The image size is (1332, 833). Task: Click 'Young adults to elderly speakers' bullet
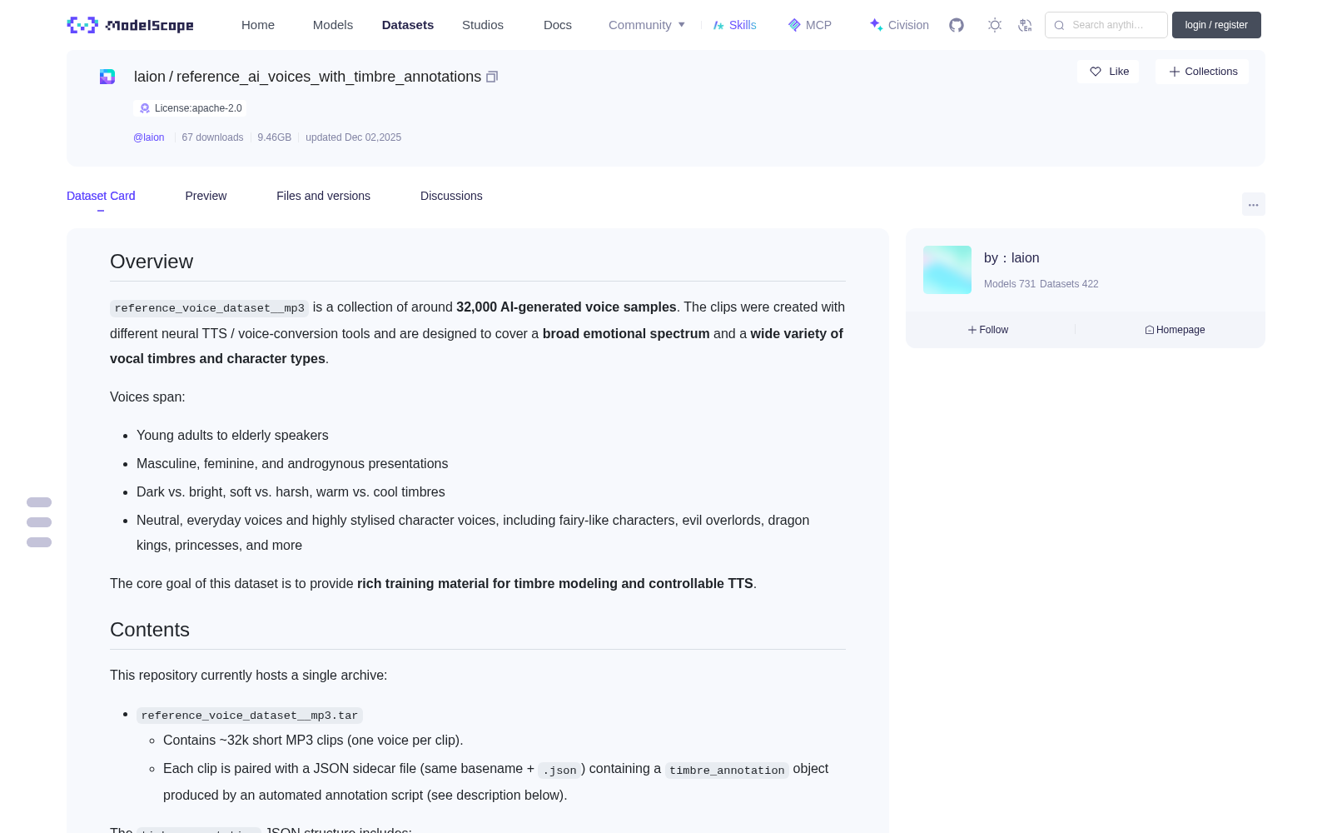(232, 436)
